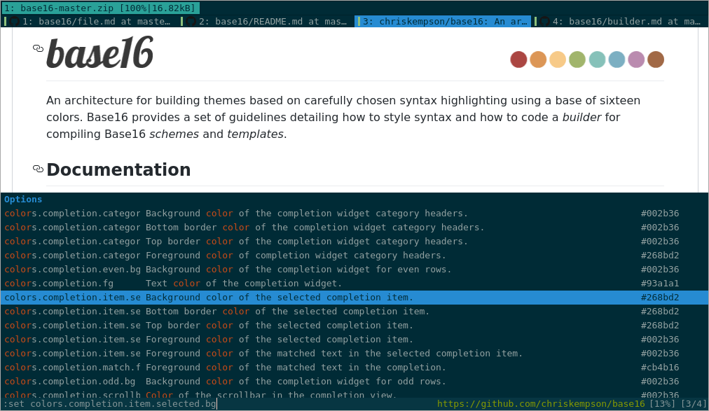Select completion 'Foreground color of completion widget category headers'
Screen dimensions: 709x411
point(354,255)
